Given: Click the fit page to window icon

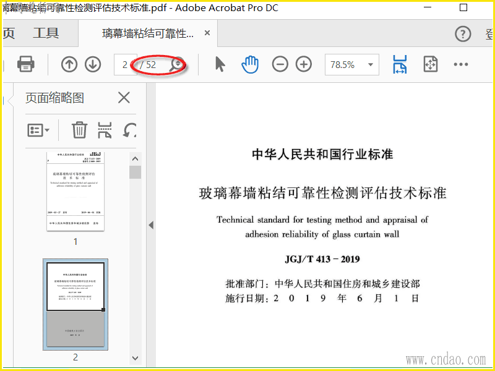Looking at the screenshot, I should coord(430,64).
